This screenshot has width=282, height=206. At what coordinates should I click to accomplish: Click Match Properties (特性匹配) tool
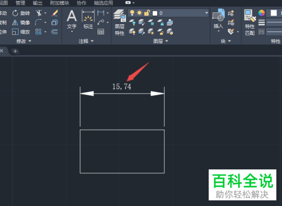(250, 23)
